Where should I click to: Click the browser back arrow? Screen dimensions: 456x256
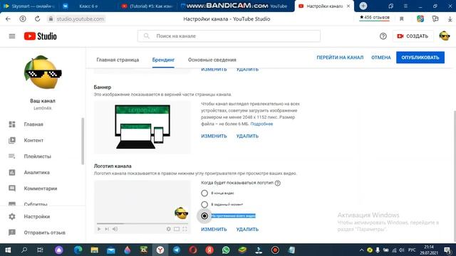(8, 19)
